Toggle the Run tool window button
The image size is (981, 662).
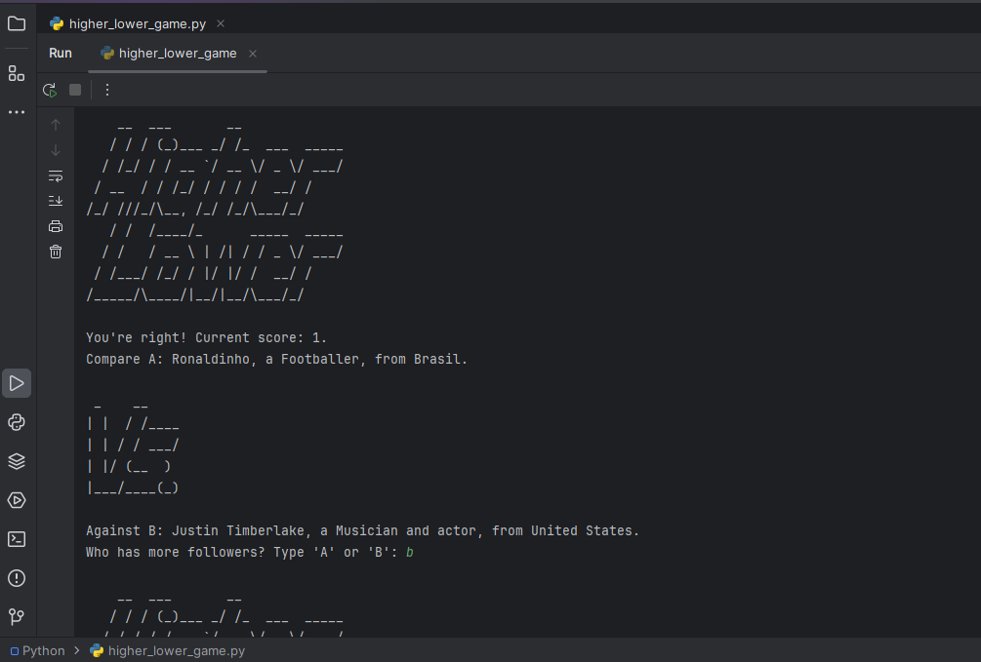click(17, 383)
